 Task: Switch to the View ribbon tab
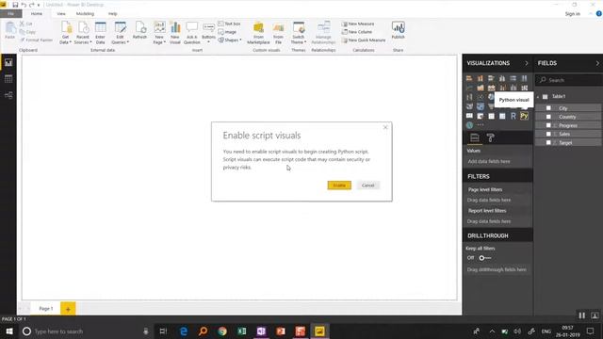[61, 14]
